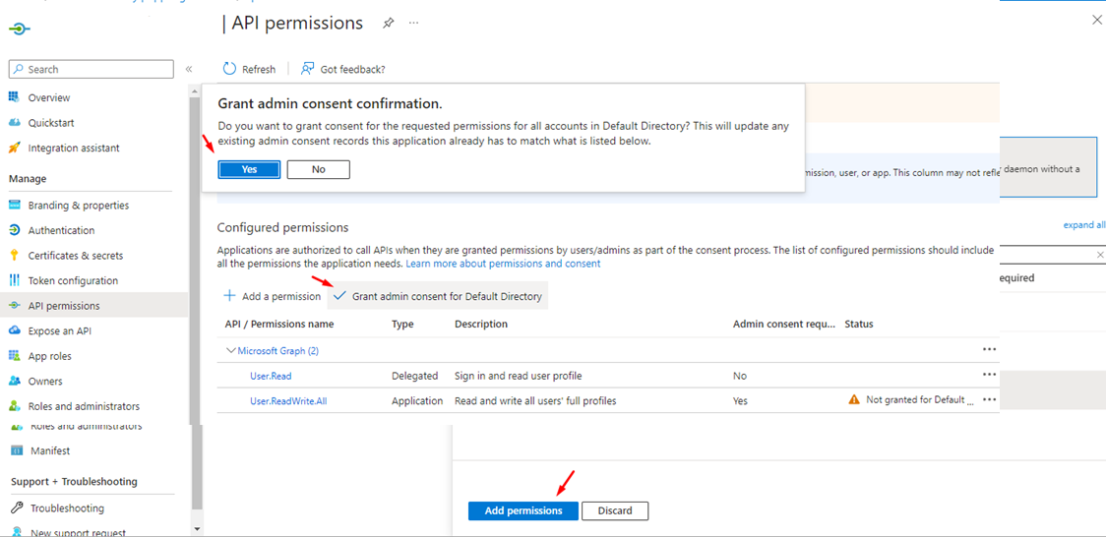The image size is (1106, 537).
Task: Open Learn more about permissions and consent
Action: coord(503,264)
